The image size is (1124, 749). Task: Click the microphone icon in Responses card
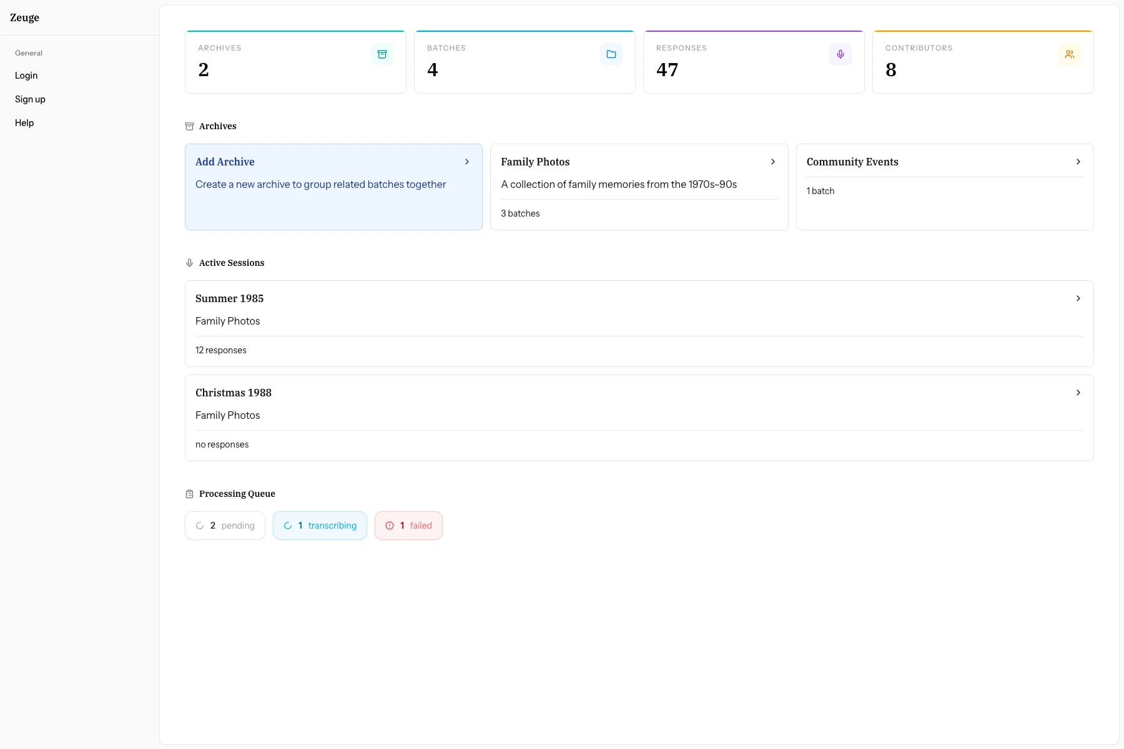[x=841, y=54]
